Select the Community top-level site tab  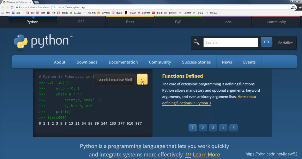[276, 22]
